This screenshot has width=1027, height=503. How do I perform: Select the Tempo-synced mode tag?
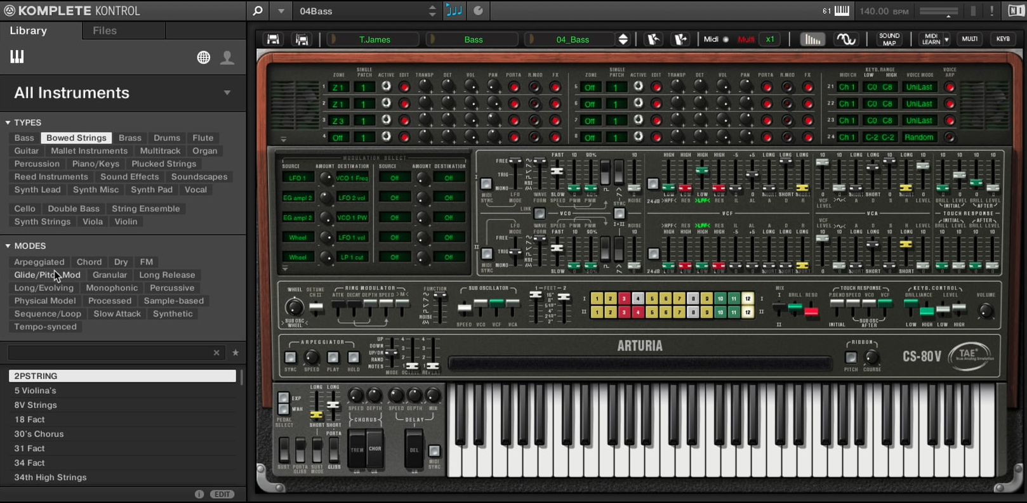[x=45, y=327]
